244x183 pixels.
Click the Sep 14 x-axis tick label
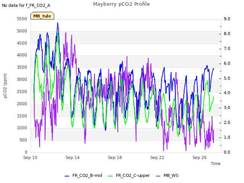pyautogui.click(x=72, y=157)
